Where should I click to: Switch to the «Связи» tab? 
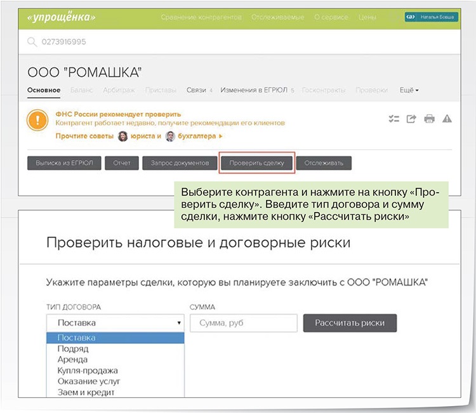[199, 90]
